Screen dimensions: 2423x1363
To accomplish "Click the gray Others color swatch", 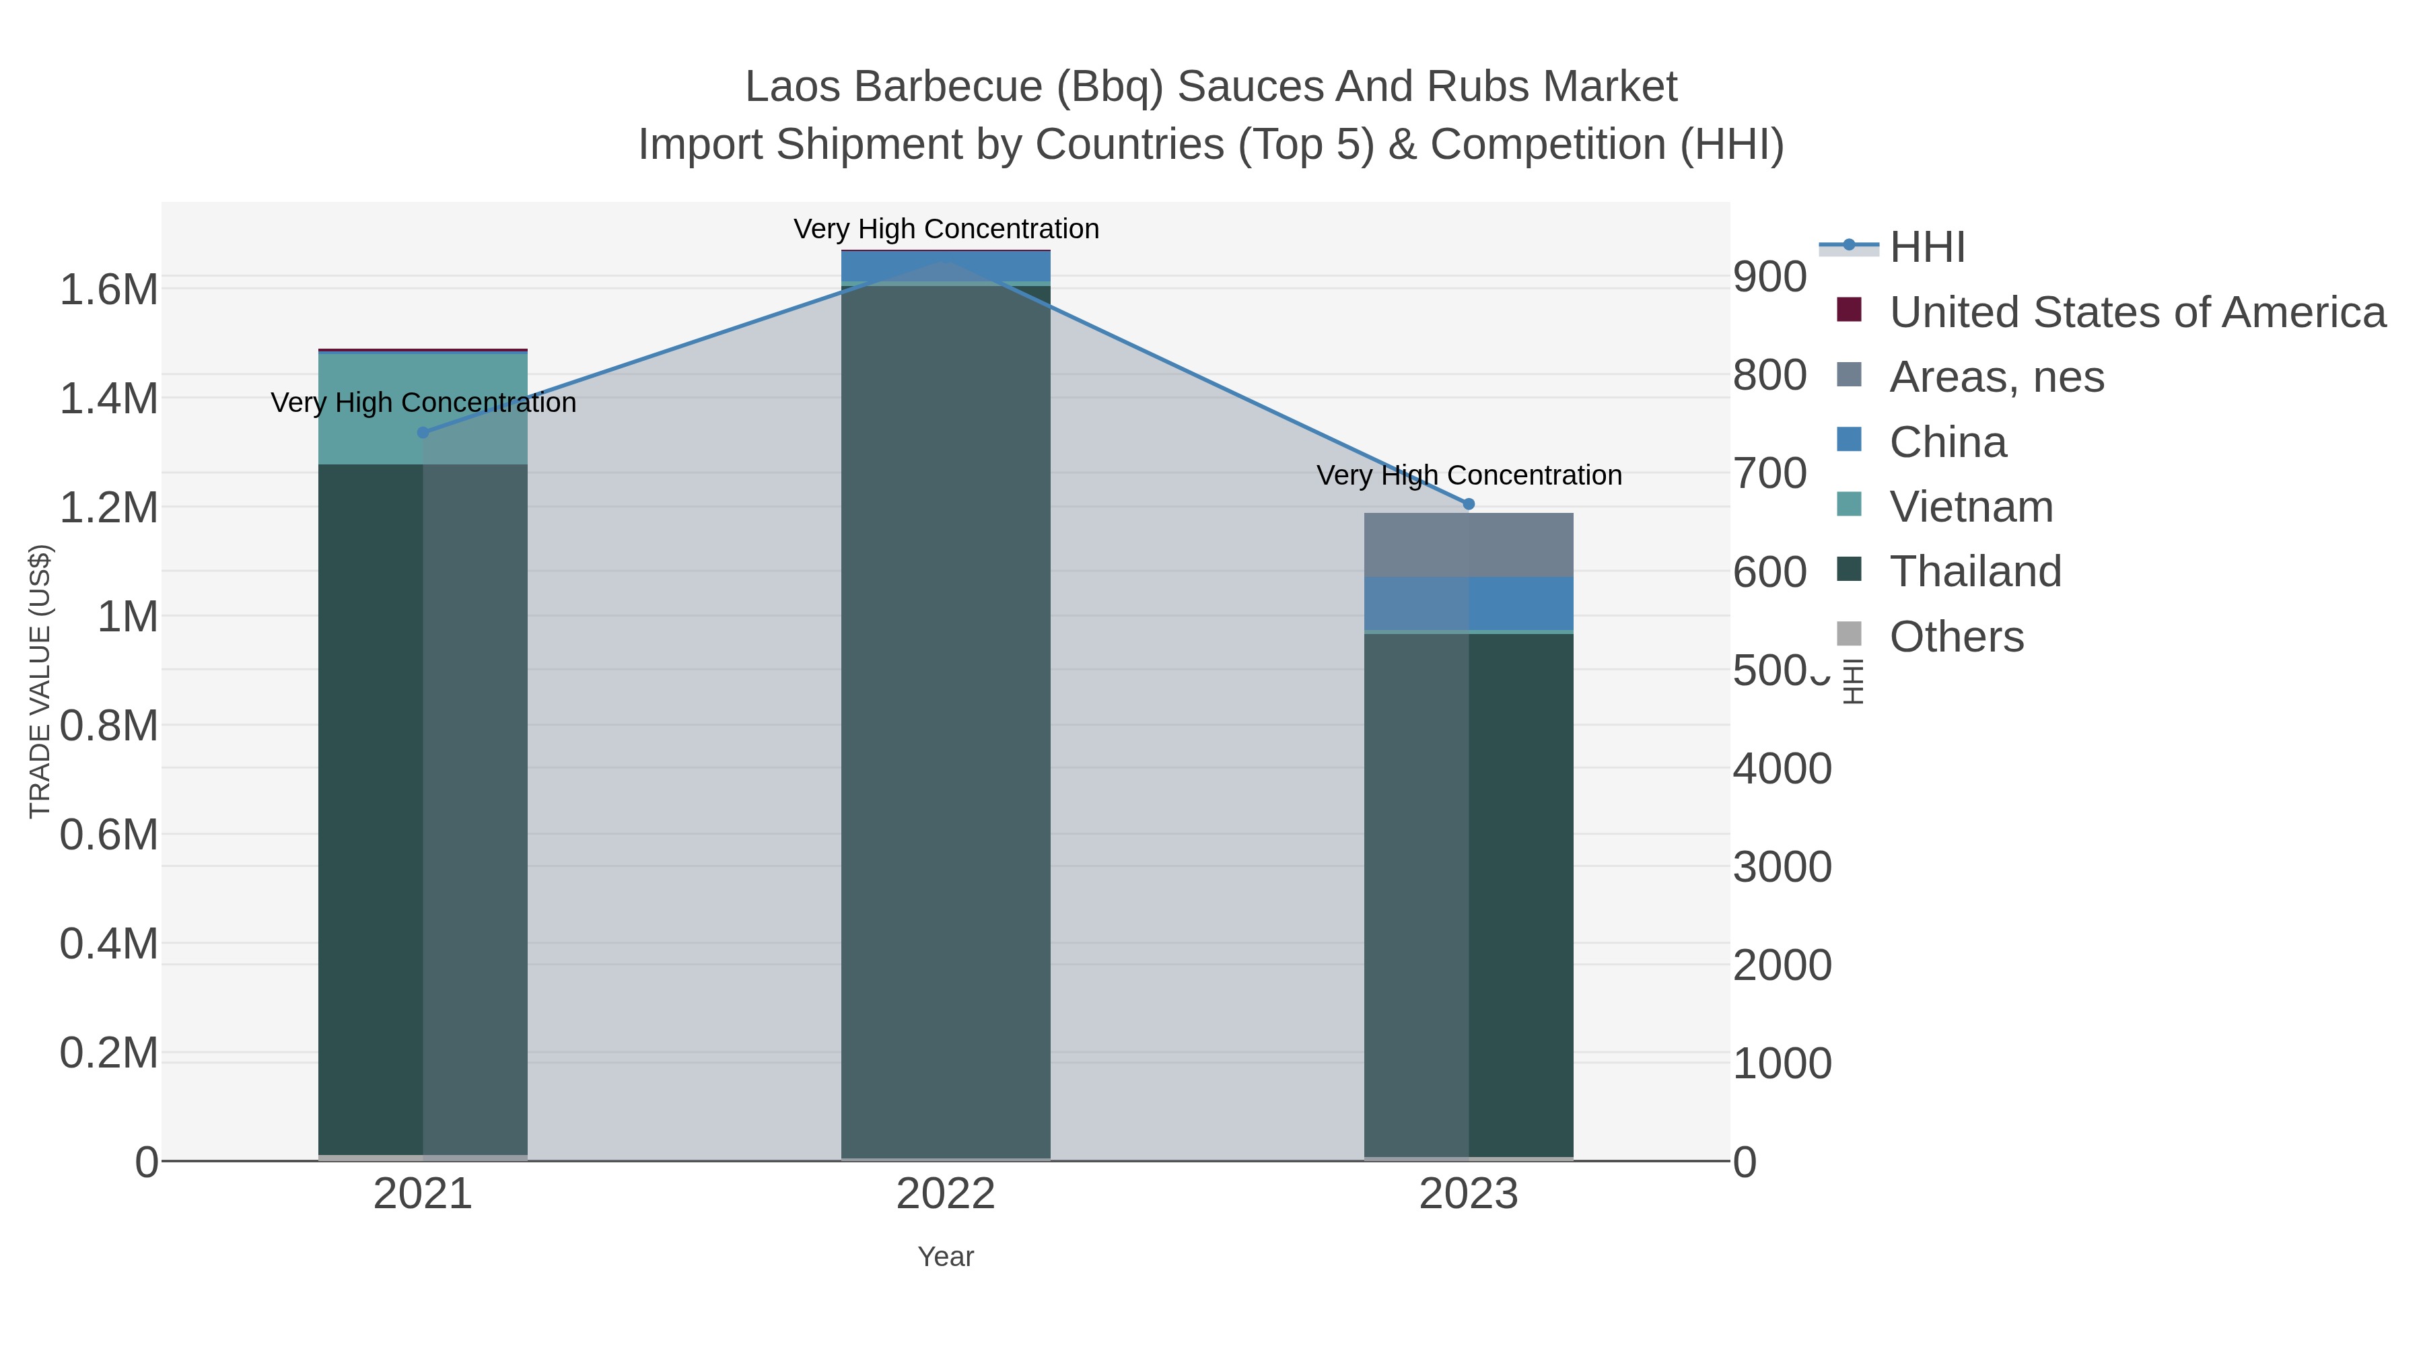I will pos(1850,634).
